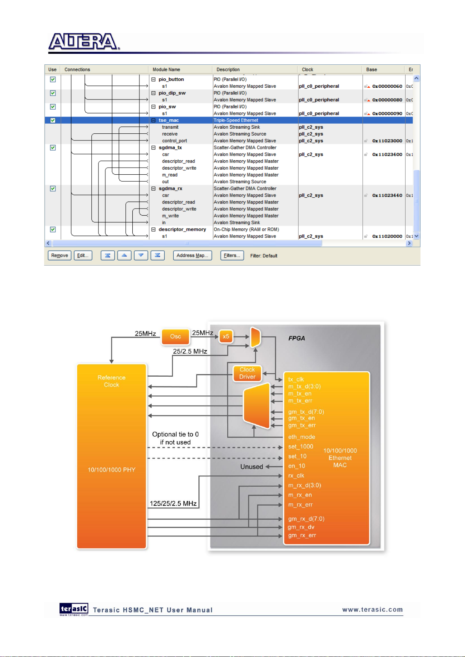Click the Clock Driver block

(x=247, y=373)
